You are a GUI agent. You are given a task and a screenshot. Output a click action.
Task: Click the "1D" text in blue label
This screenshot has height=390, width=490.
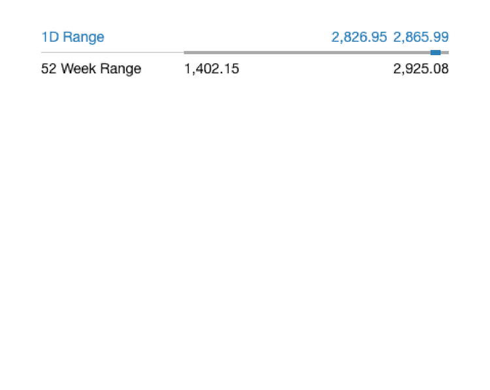click(50, 37)
